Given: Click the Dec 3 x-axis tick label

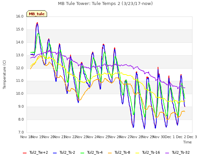Looking at the screenshot, I should [x=192, y=137].
